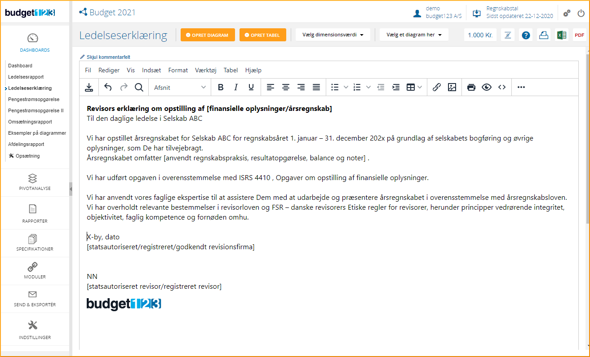Viewport: 590px width, 357px height.
Task: Click the OPRET DIAGRAM button
Action: click(208, 35)
